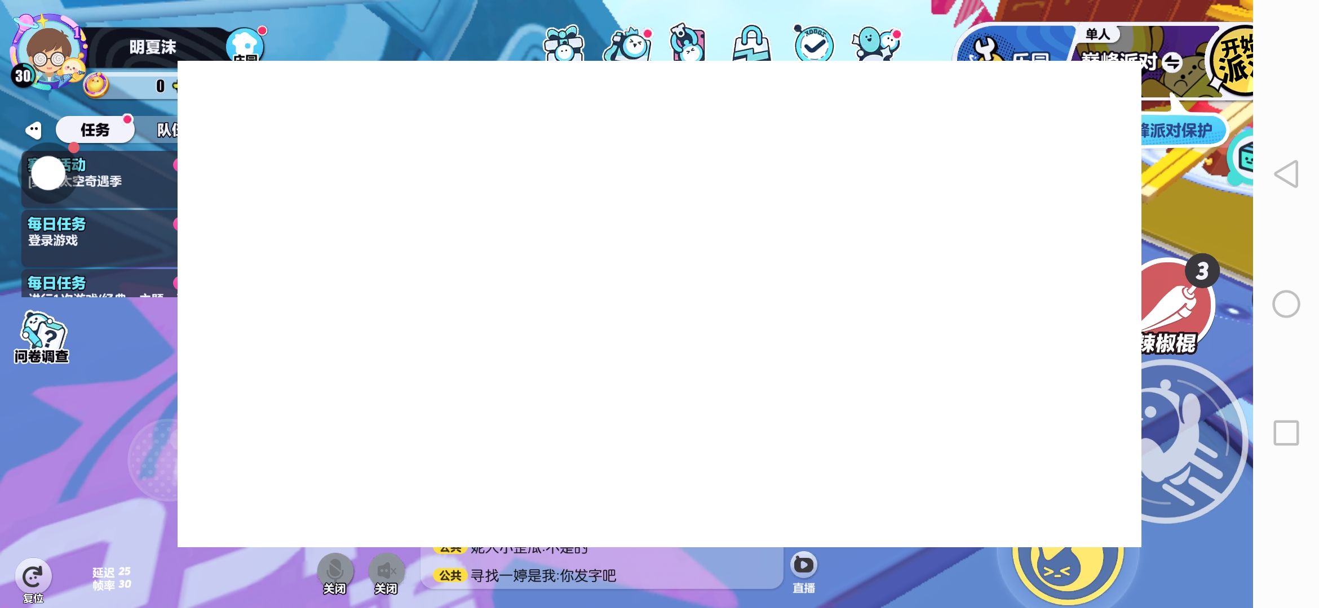Image resolution: width=1319 pixels, height=608 pixels.
Task: Tap the shopping bag store icon
Action: 751,44
